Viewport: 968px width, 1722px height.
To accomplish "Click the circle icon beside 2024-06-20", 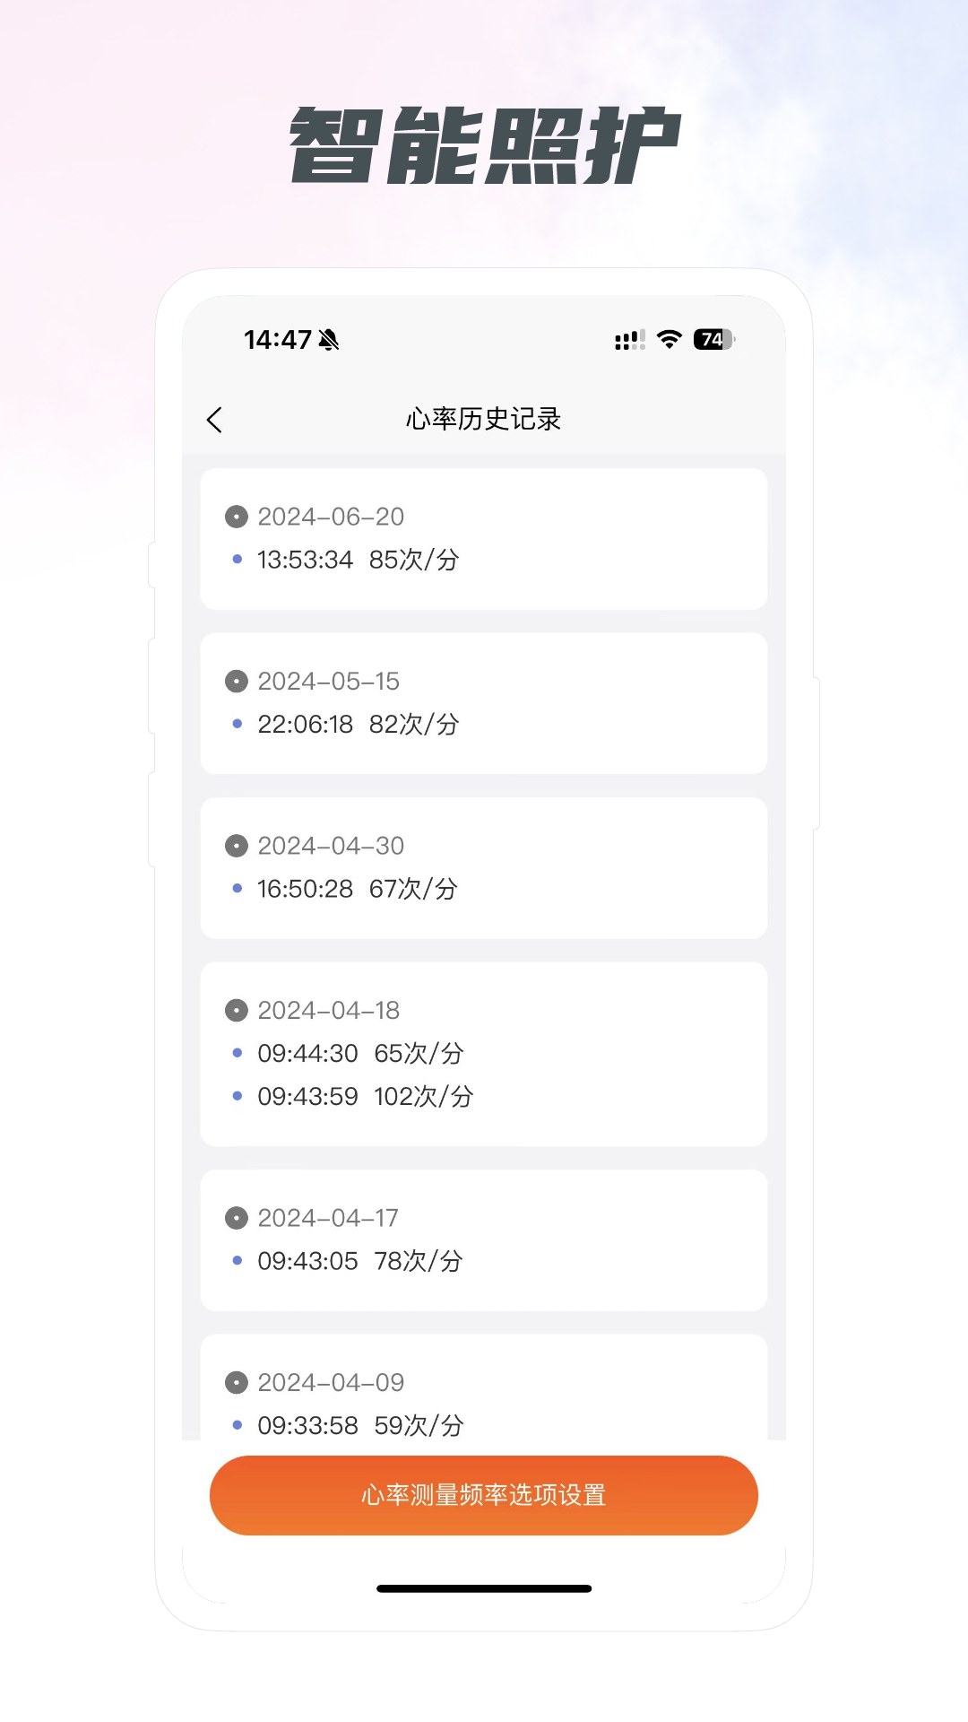I will 237,517.
